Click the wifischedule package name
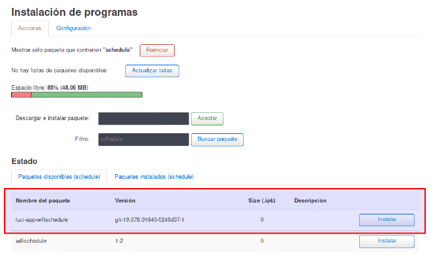The image size is (435, 256). (x=31, y=241)
